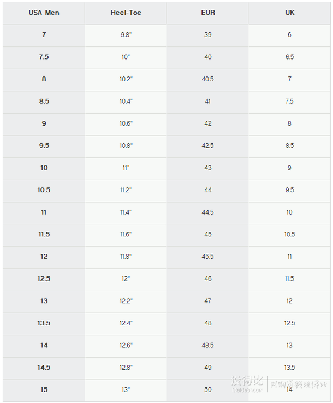Select the UK column header

pos(289,13)
